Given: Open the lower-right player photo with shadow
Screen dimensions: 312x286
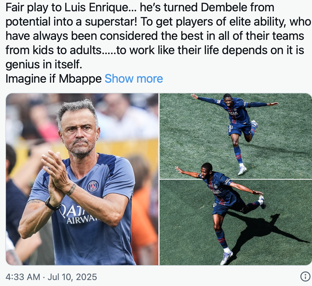Looking at the screenshot, I should coord(235,223).
